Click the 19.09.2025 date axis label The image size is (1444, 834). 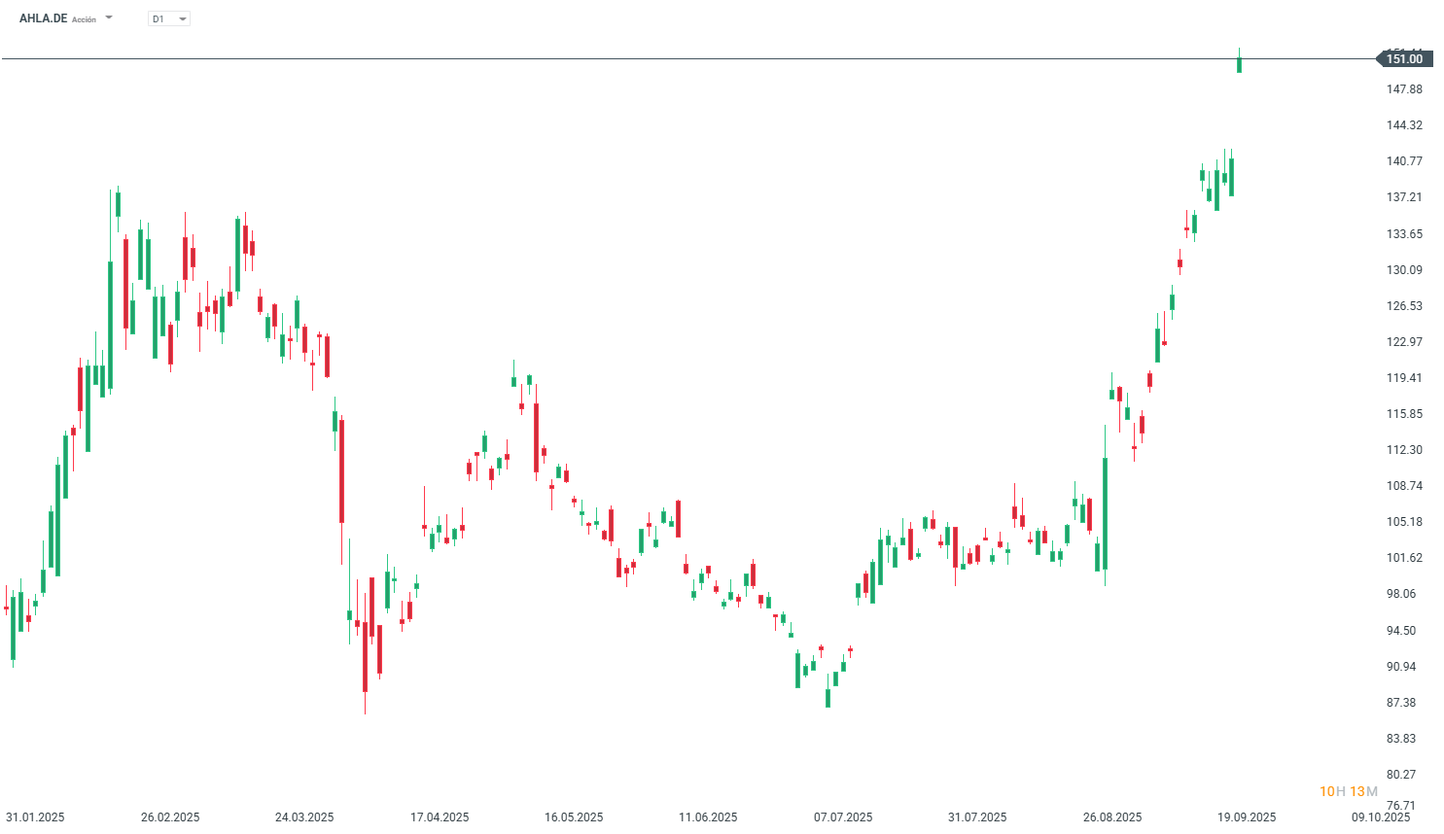[1247, 817]
